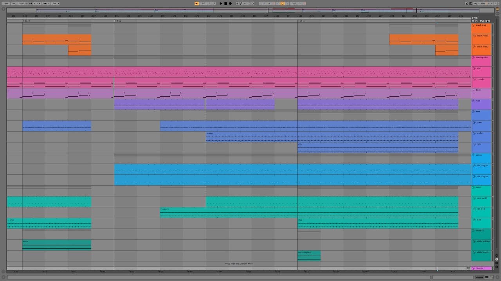Viewport: 501px width, 281px height.
Task: Click the Re-enable Automation button
Action: (x=245, y=4)
